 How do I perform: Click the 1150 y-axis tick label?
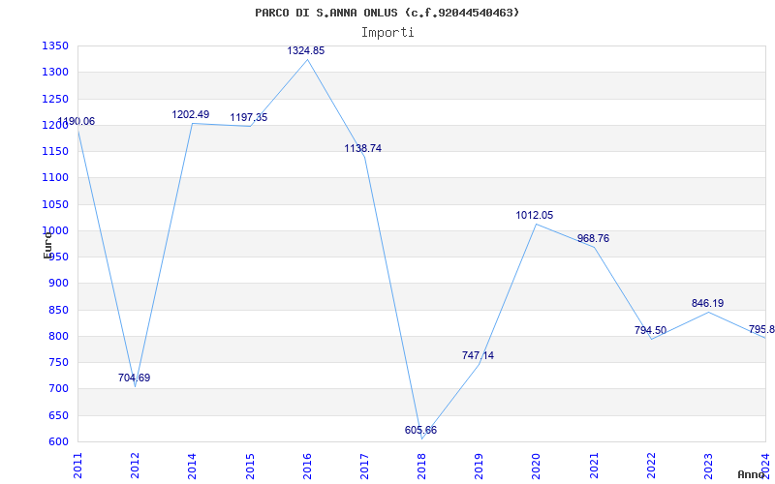pyautogui.click(x=55, y=152)
